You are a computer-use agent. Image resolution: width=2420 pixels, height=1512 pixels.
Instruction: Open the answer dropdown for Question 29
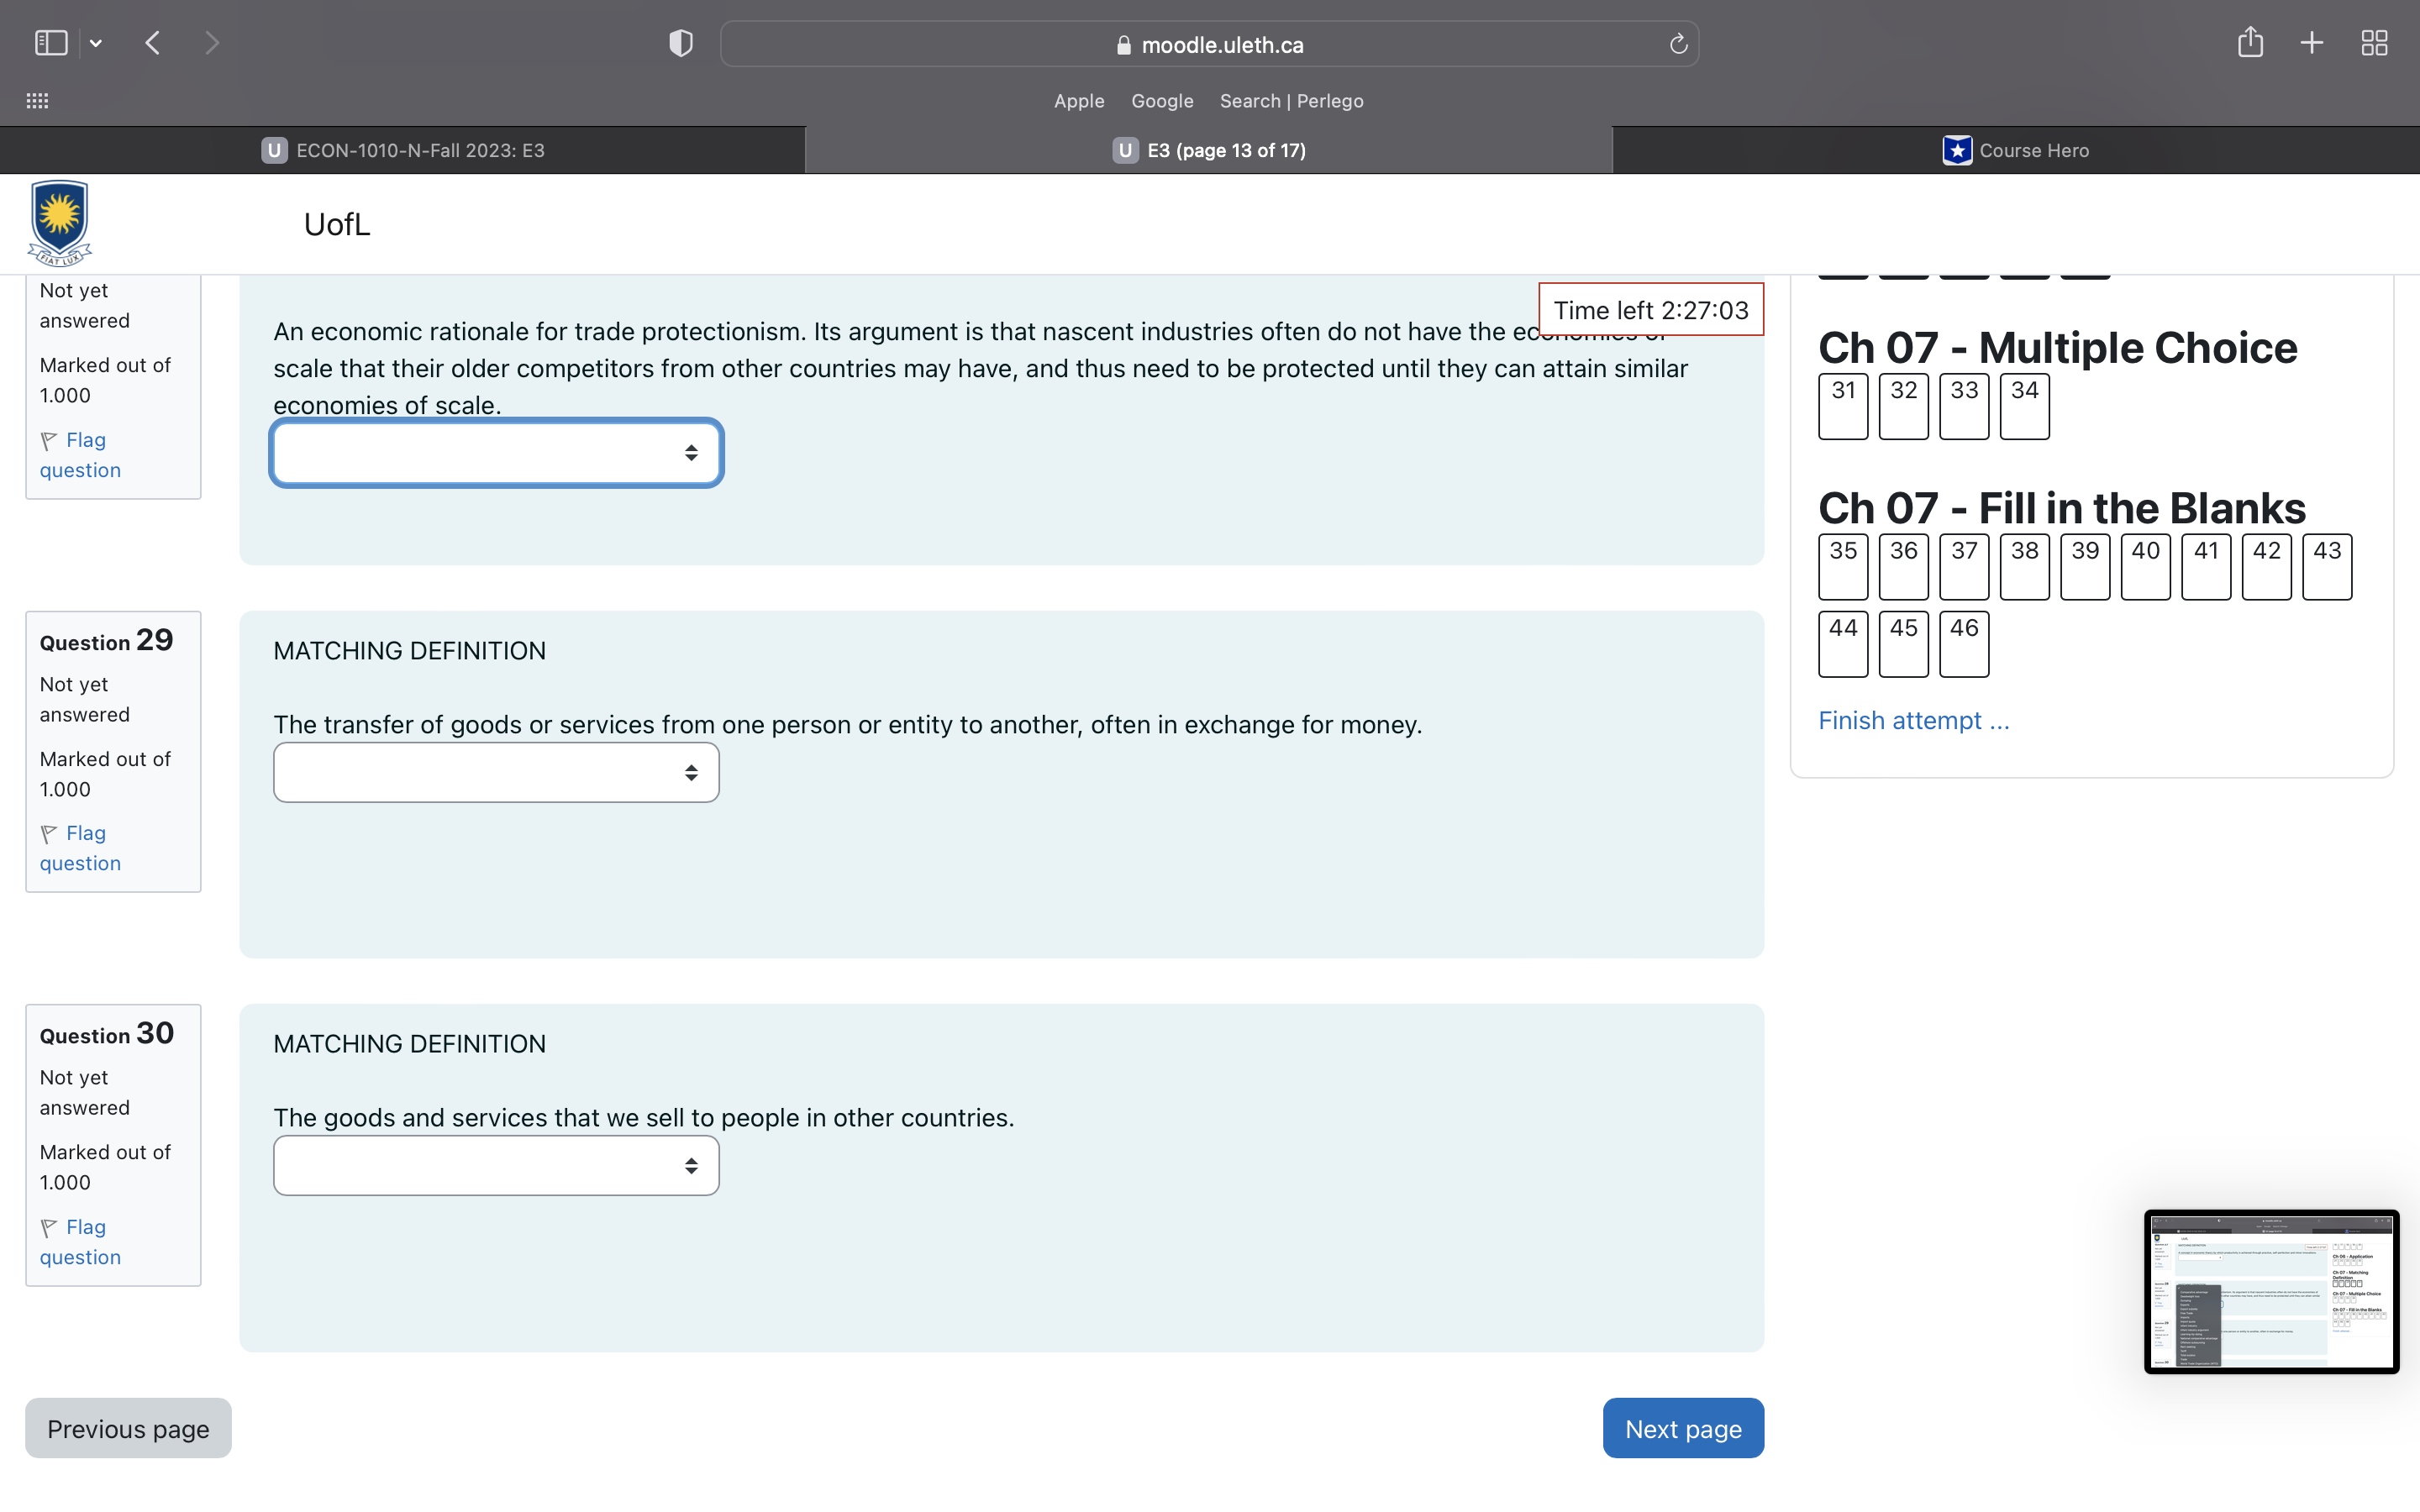click(x=496, y=772)
